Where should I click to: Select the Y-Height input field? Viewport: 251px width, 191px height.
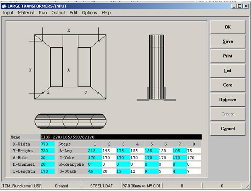coord(47,150)
